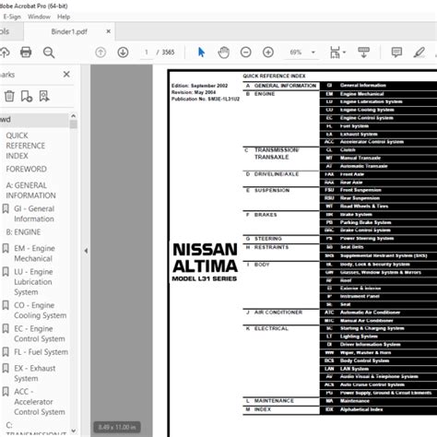Click the 8.49 x 11.00 in page size label
Image resolution: width=437 pixels, height=437 pixels.
click(x=117, y=427)
